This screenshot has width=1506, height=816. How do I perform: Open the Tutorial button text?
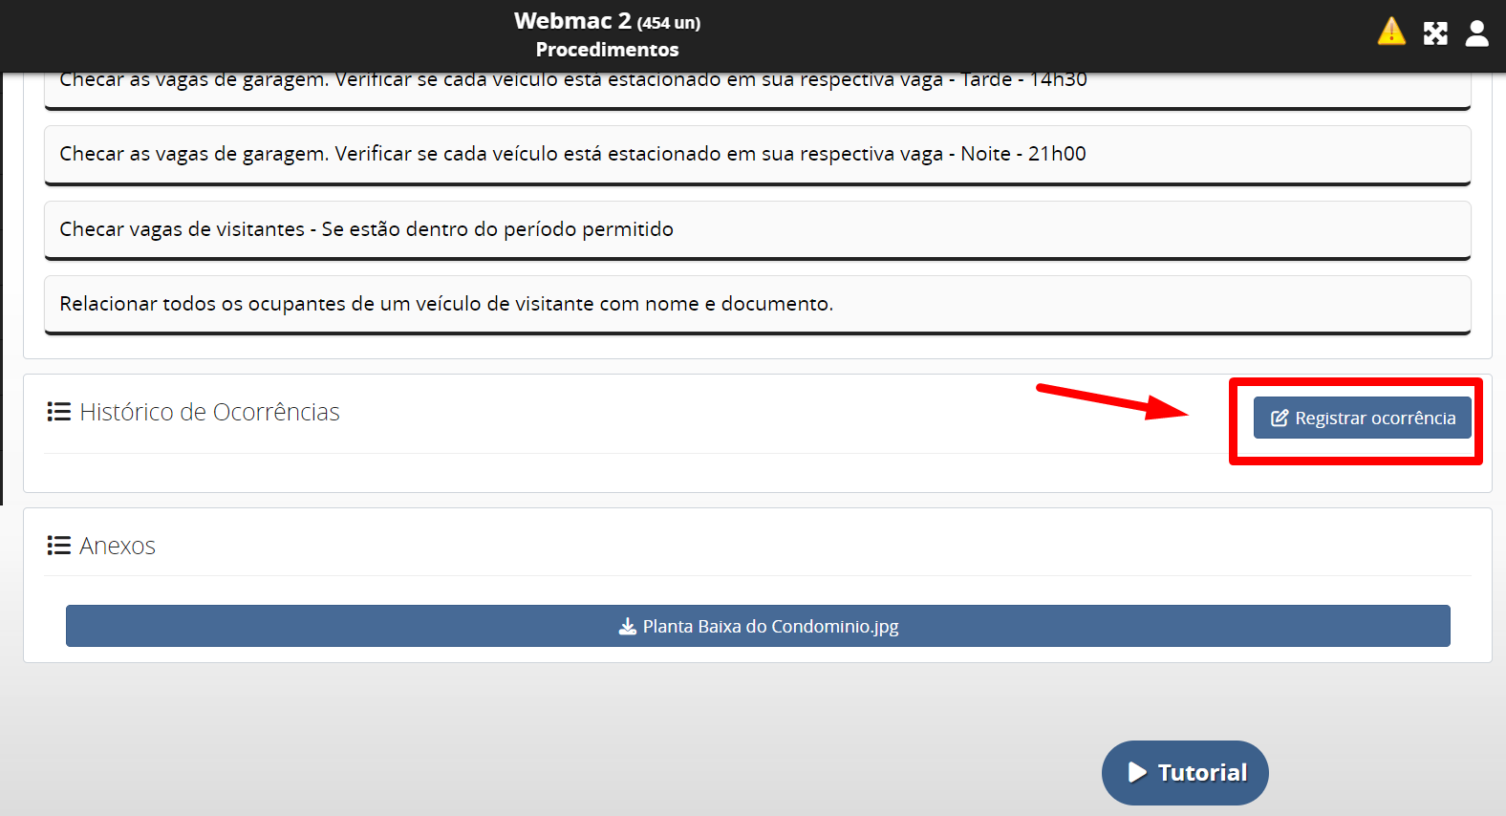tap(1202, 773)
